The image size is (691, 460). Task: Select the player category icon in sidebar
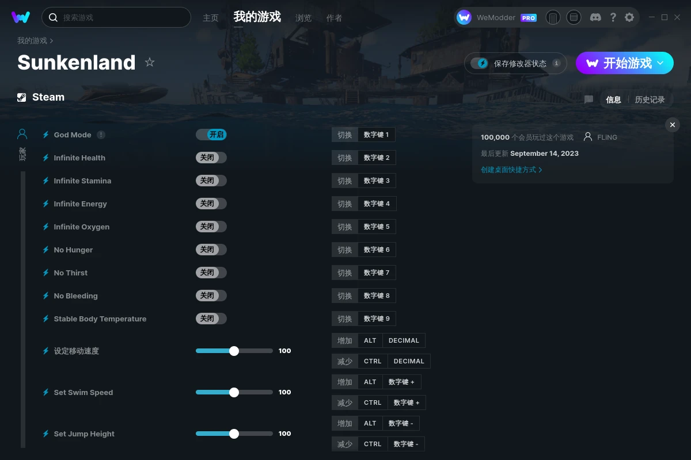(22, 134)
